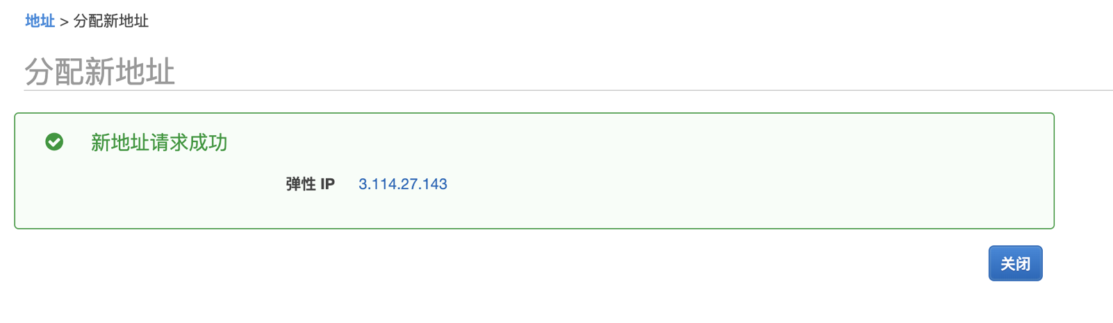
Task: Dismiss the success page with 关闭
Action: coord(1015,263)
